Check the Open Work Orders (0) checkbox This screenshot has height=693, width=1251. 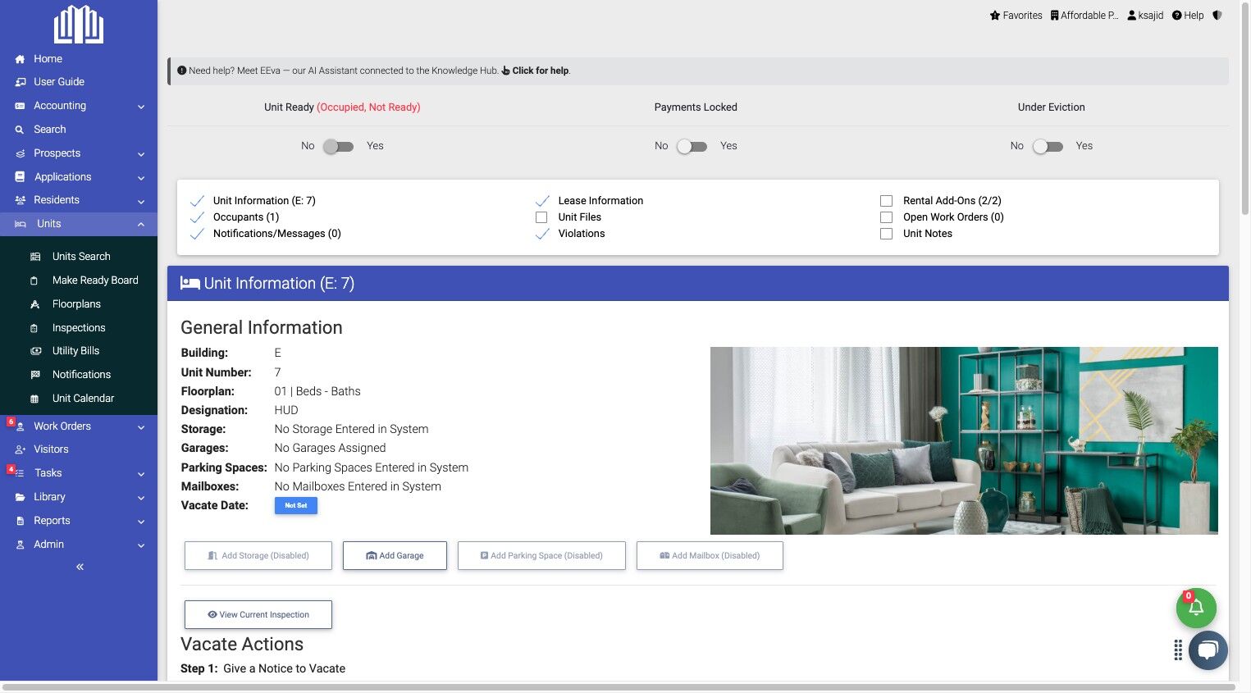coord(886,217)
